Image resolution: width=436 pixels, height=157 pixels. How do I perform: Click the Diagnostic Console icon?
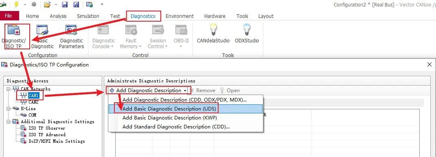tap(103, 30)
